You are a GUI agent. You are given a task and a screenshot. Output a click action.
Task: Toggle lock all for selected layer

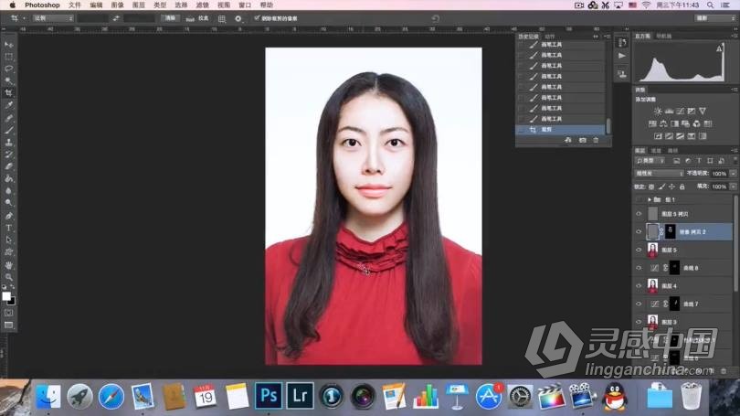coord(682,187)
